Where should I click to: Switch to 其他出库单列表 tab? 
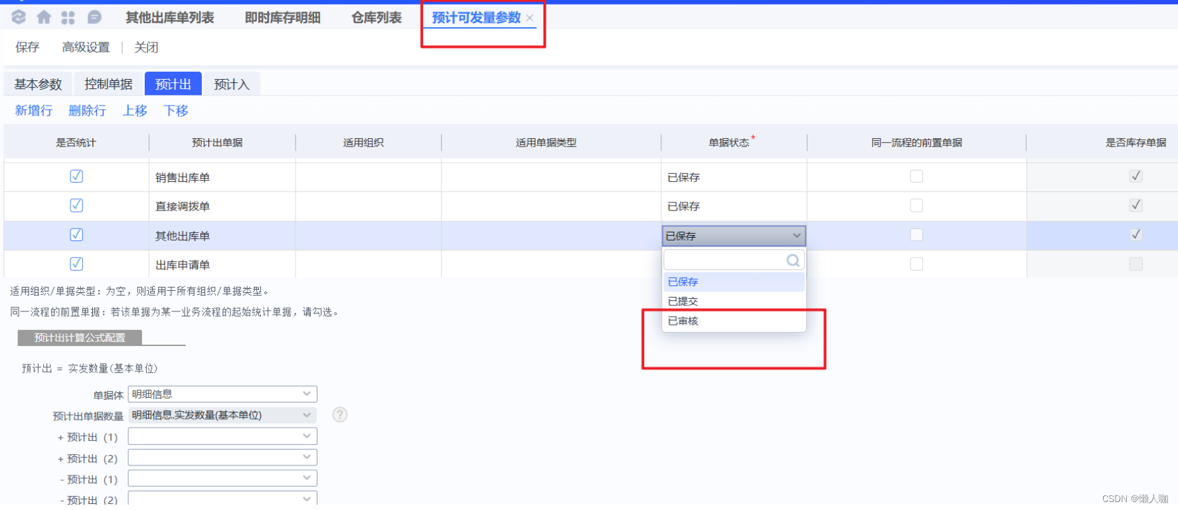click(x=170, y=18)
